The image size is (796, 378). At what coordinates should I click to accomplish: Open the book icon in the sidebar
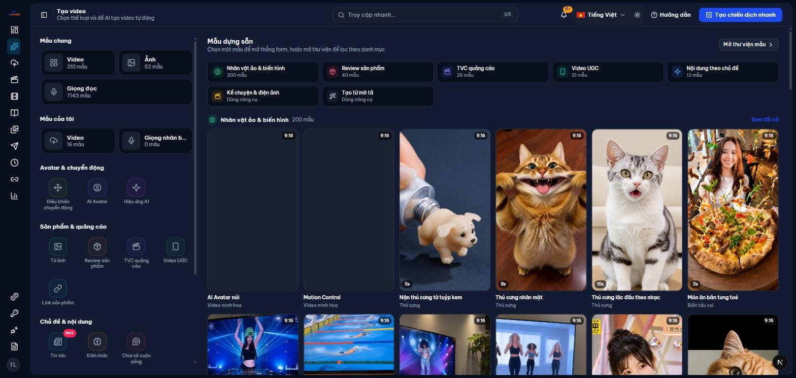click(14, 113)
